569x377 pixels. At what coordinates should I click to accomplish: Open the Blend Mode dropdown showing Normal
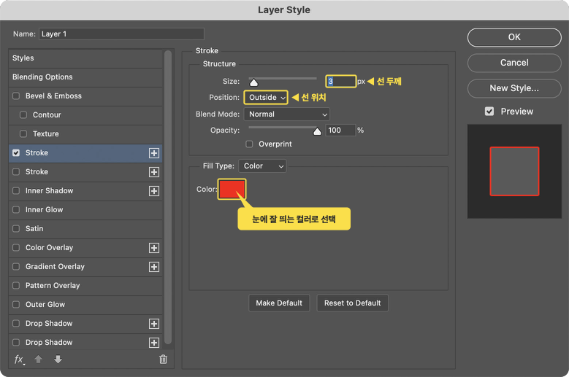tap(286, 114)
